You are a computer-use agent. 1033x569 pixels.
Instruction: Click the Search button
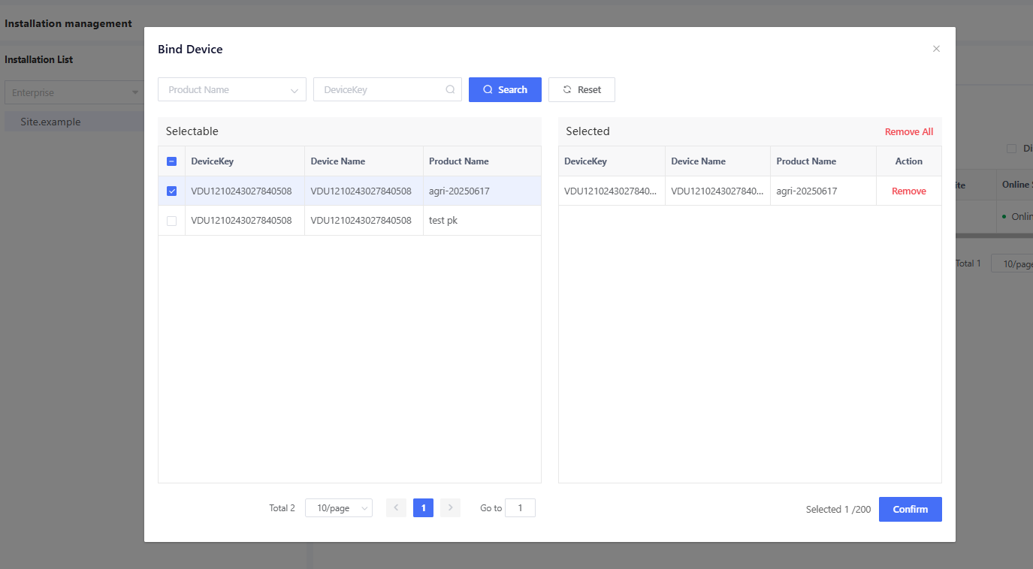pyautogui.click(x=505, y=89)
